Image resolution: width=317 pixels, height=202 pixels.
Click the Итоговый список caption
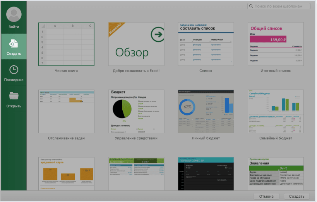[276, 71]
